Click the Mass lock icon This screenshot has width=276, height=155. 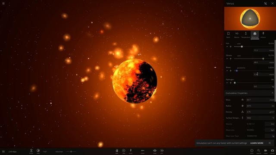click(242, 100)
